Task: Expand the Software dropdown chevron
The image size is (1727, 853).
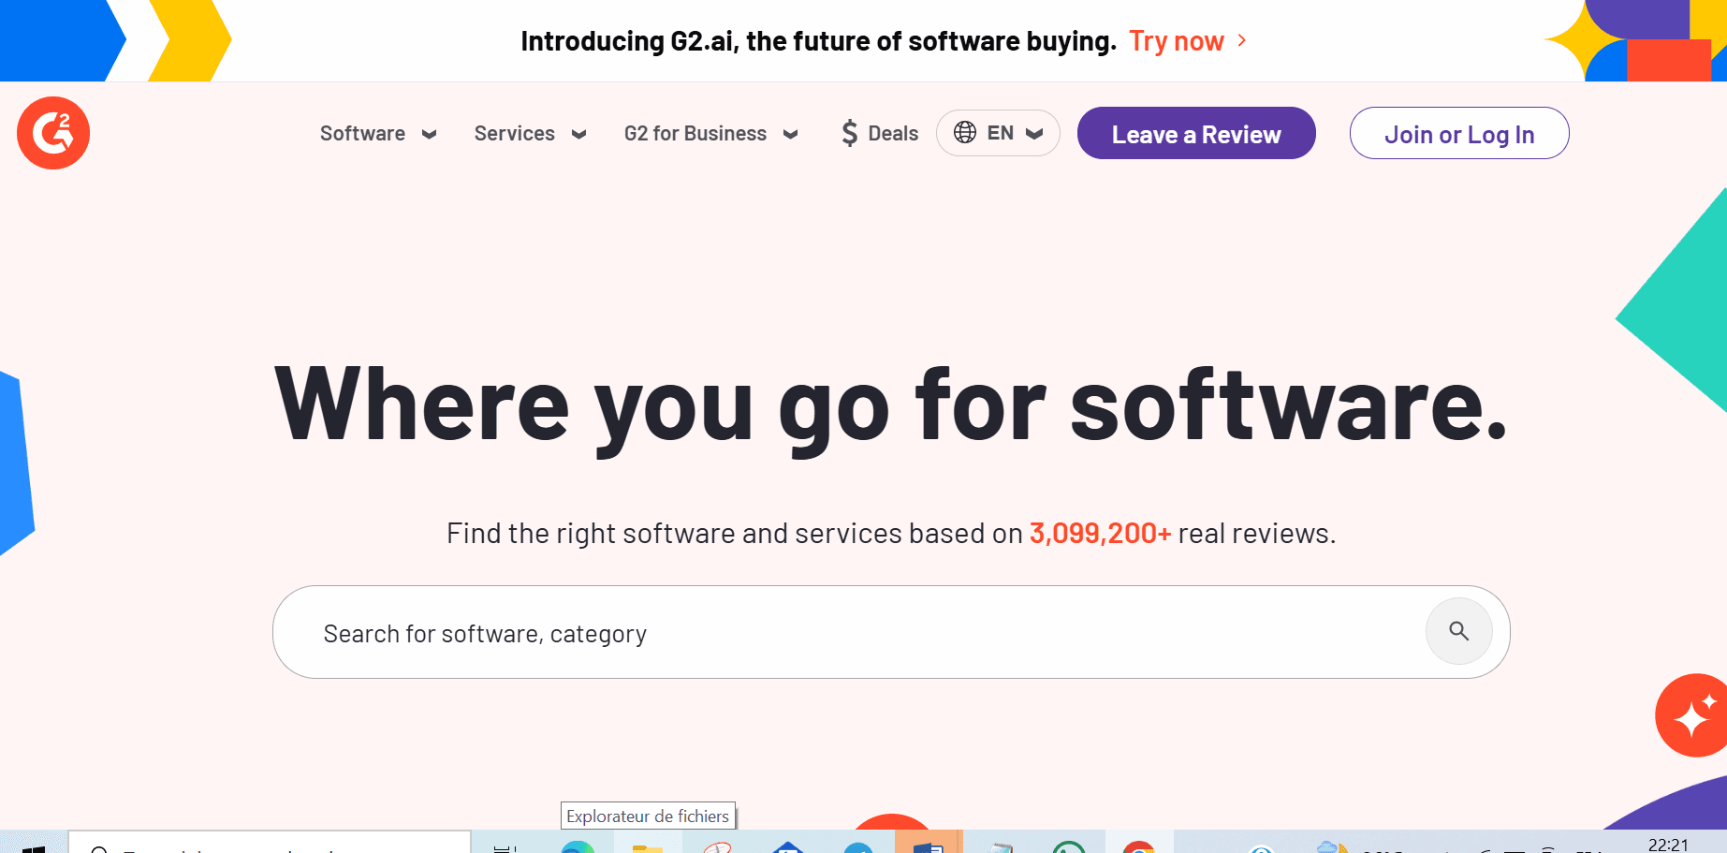Action: coord(430,134)
